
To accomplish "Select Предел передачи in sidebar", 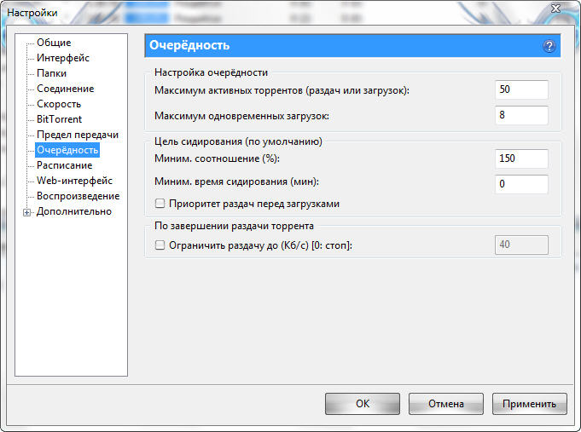I will [x=77, y=135].
